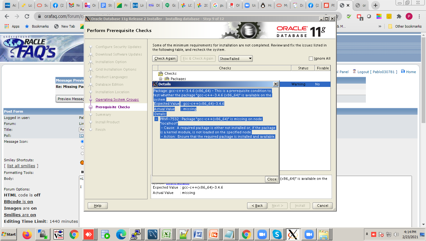Open the Show Failed dropdown
The image size is (426, 241).
236,58
